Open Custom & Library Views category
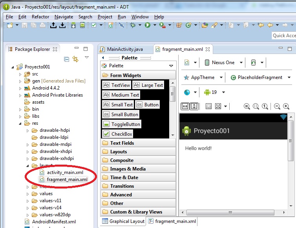Viewport: 296px width, 228px height. [138, 212]
